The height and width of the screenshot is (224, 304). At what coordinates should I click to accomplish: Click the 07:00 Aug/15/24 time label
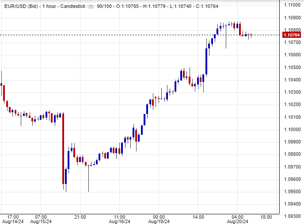click(x=41, y=220)
